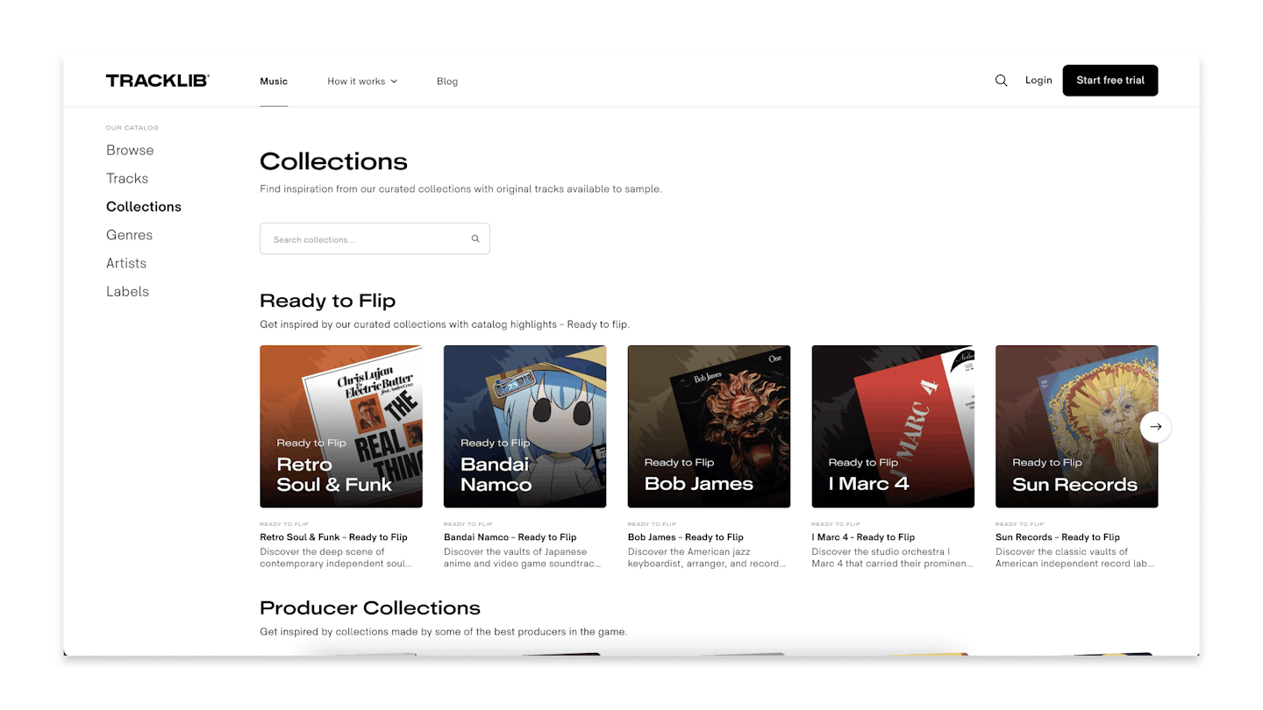Image resolution: width=1263 pixels, height=710 pixels.
Task: Go to the Blog page
Action: pos(447,82)
